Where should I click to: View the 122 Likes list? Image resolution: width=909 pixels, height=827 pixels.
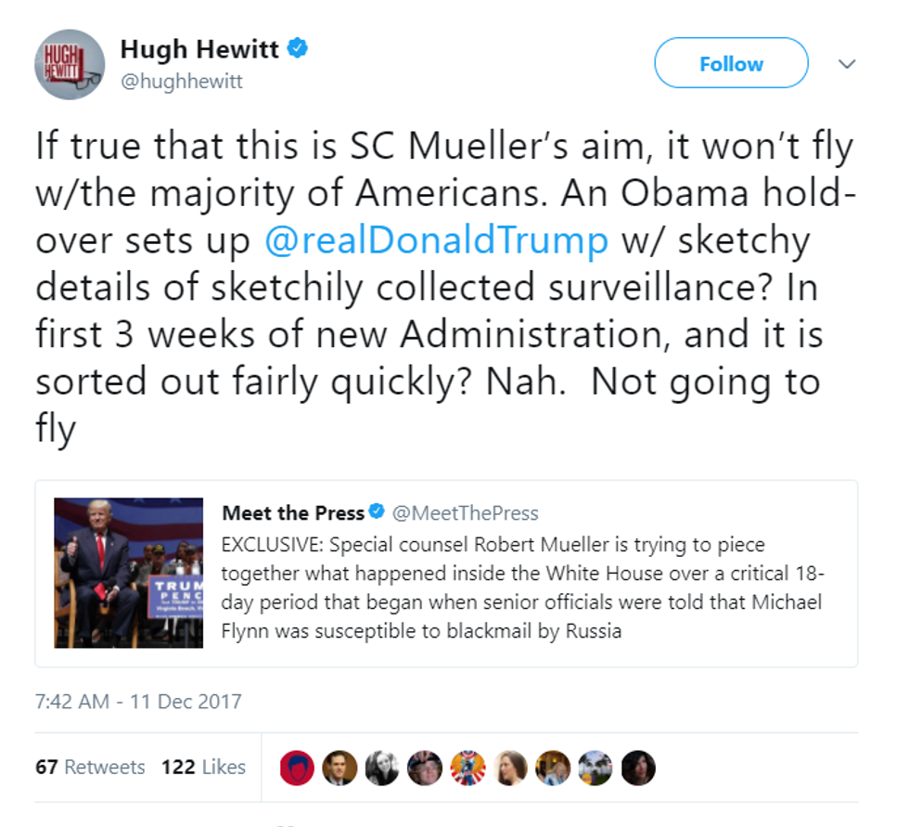click(203, 767)
